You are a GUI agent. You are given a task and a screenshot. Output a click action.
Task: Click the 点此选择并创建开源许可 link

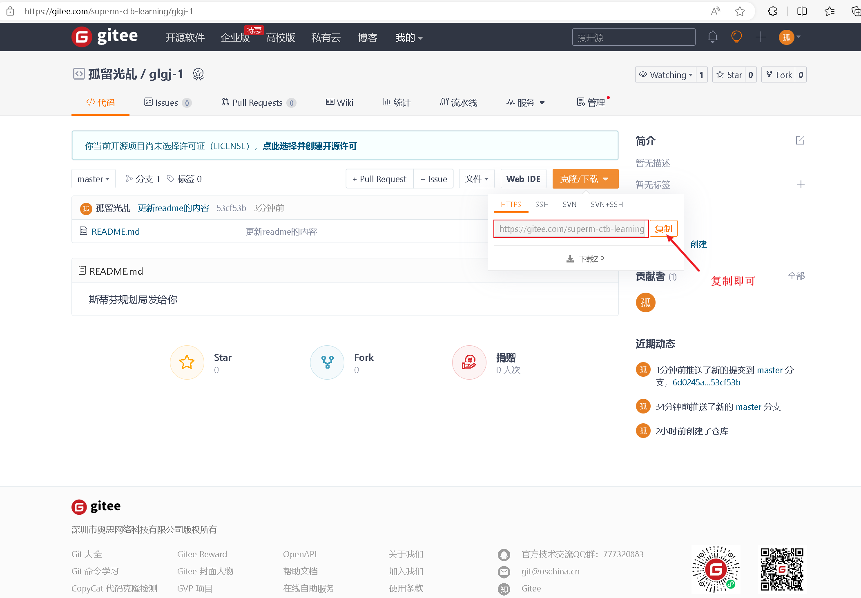tap(310, 146)
